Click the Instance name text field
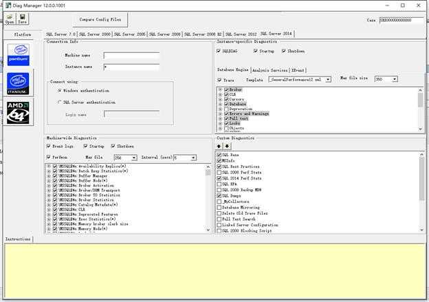Image resolution: width=429 pixels, height=302 pixels. point(131,67)
